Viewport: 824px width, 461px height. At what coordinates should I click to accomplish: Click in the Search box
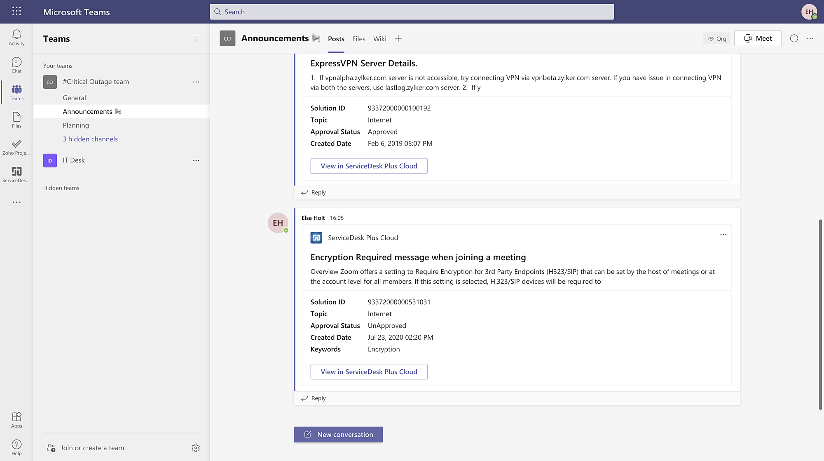tap(412, 12)
